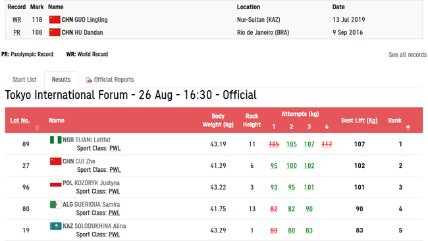428x241 pixels.
Task: Click date 9 Sep 2016
Action: tap(348, 32)
